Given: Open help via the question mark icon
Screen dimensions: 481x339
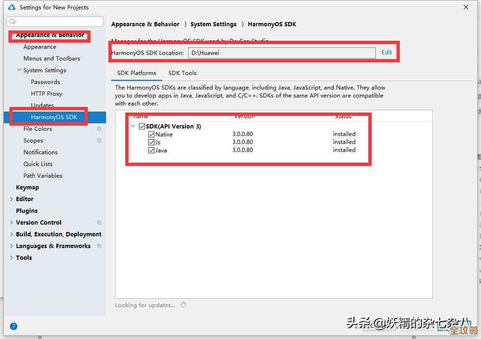Looking at the screenshot, I should coord(14,326).
